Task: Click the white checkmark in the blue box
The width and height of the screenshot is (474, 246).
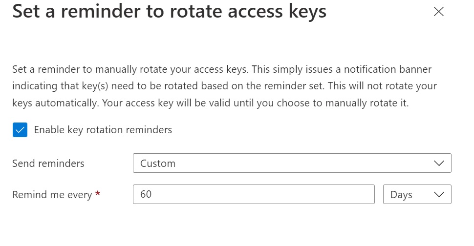Action: tap(20, 130)
